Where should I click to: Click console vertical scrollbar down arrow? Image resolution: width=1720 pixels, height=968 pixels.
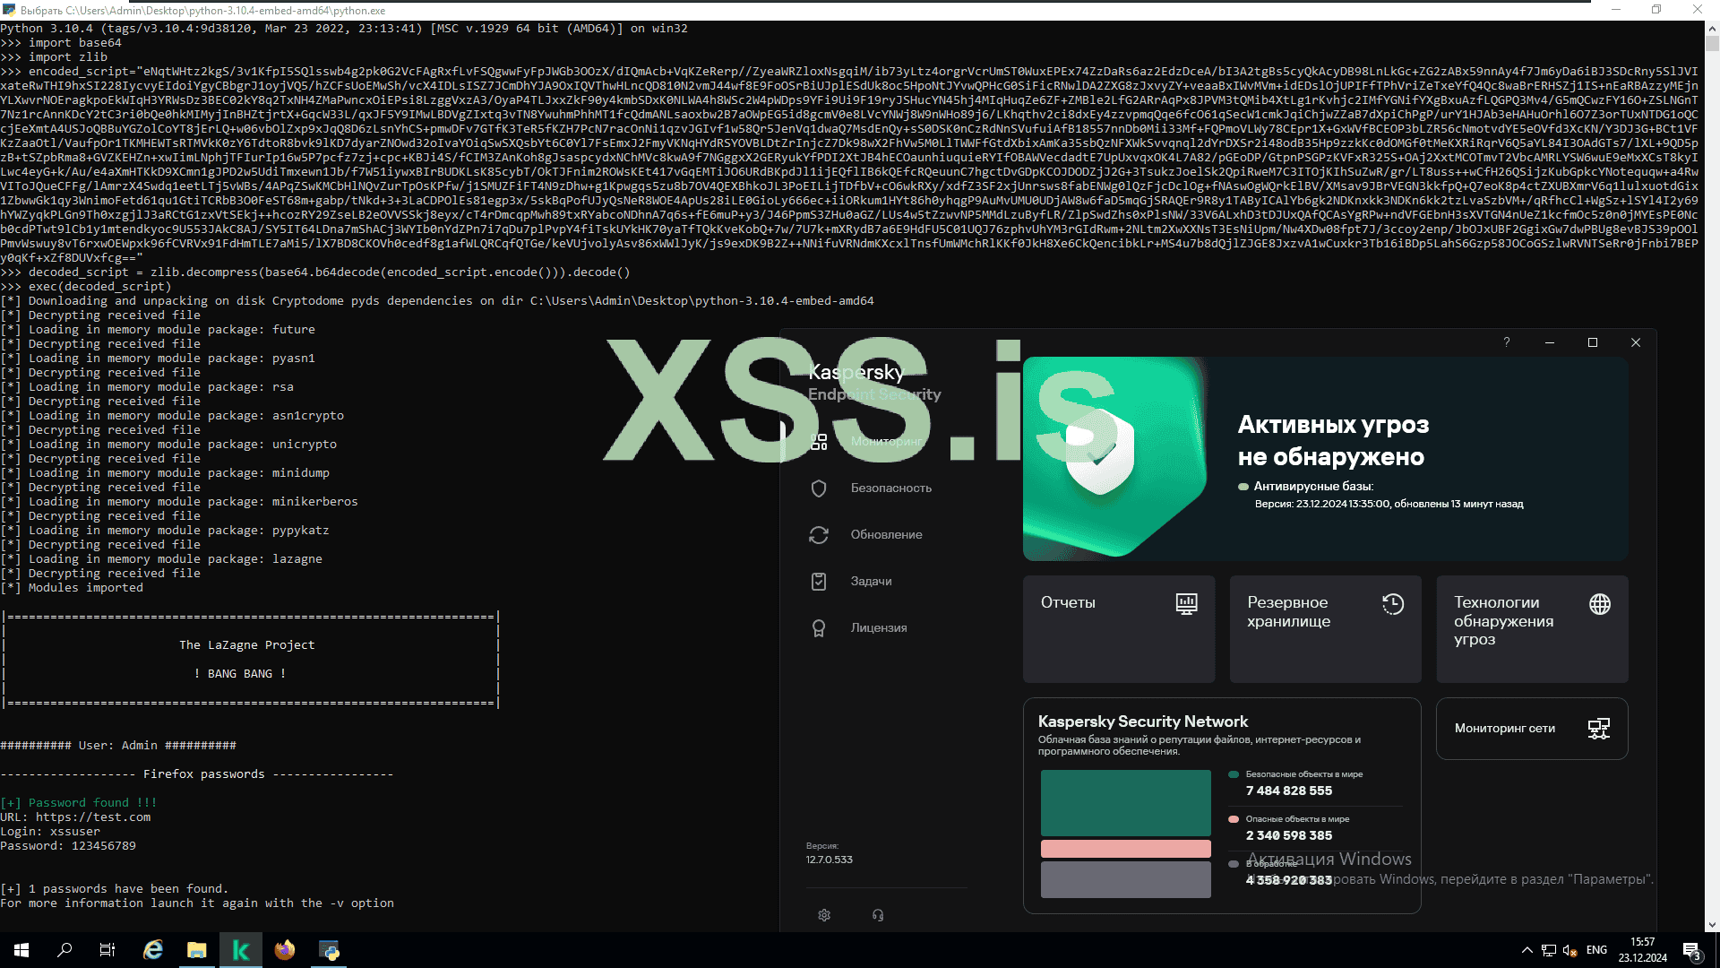[x=1712, y=925]
